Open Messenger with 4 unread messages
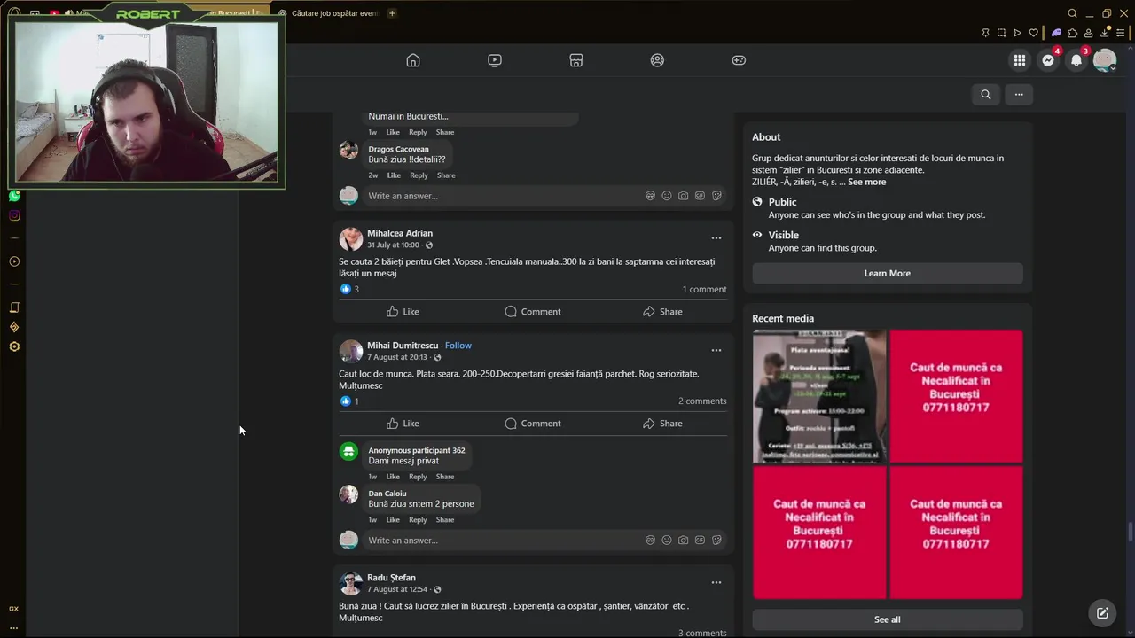 tap(1048, 60)
